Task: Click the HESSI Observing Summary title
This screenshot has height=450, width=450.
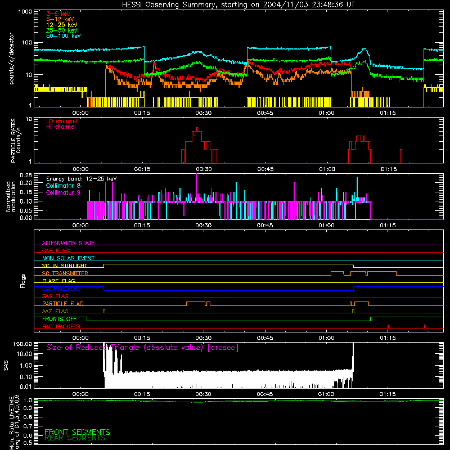Action: point(238,5)
